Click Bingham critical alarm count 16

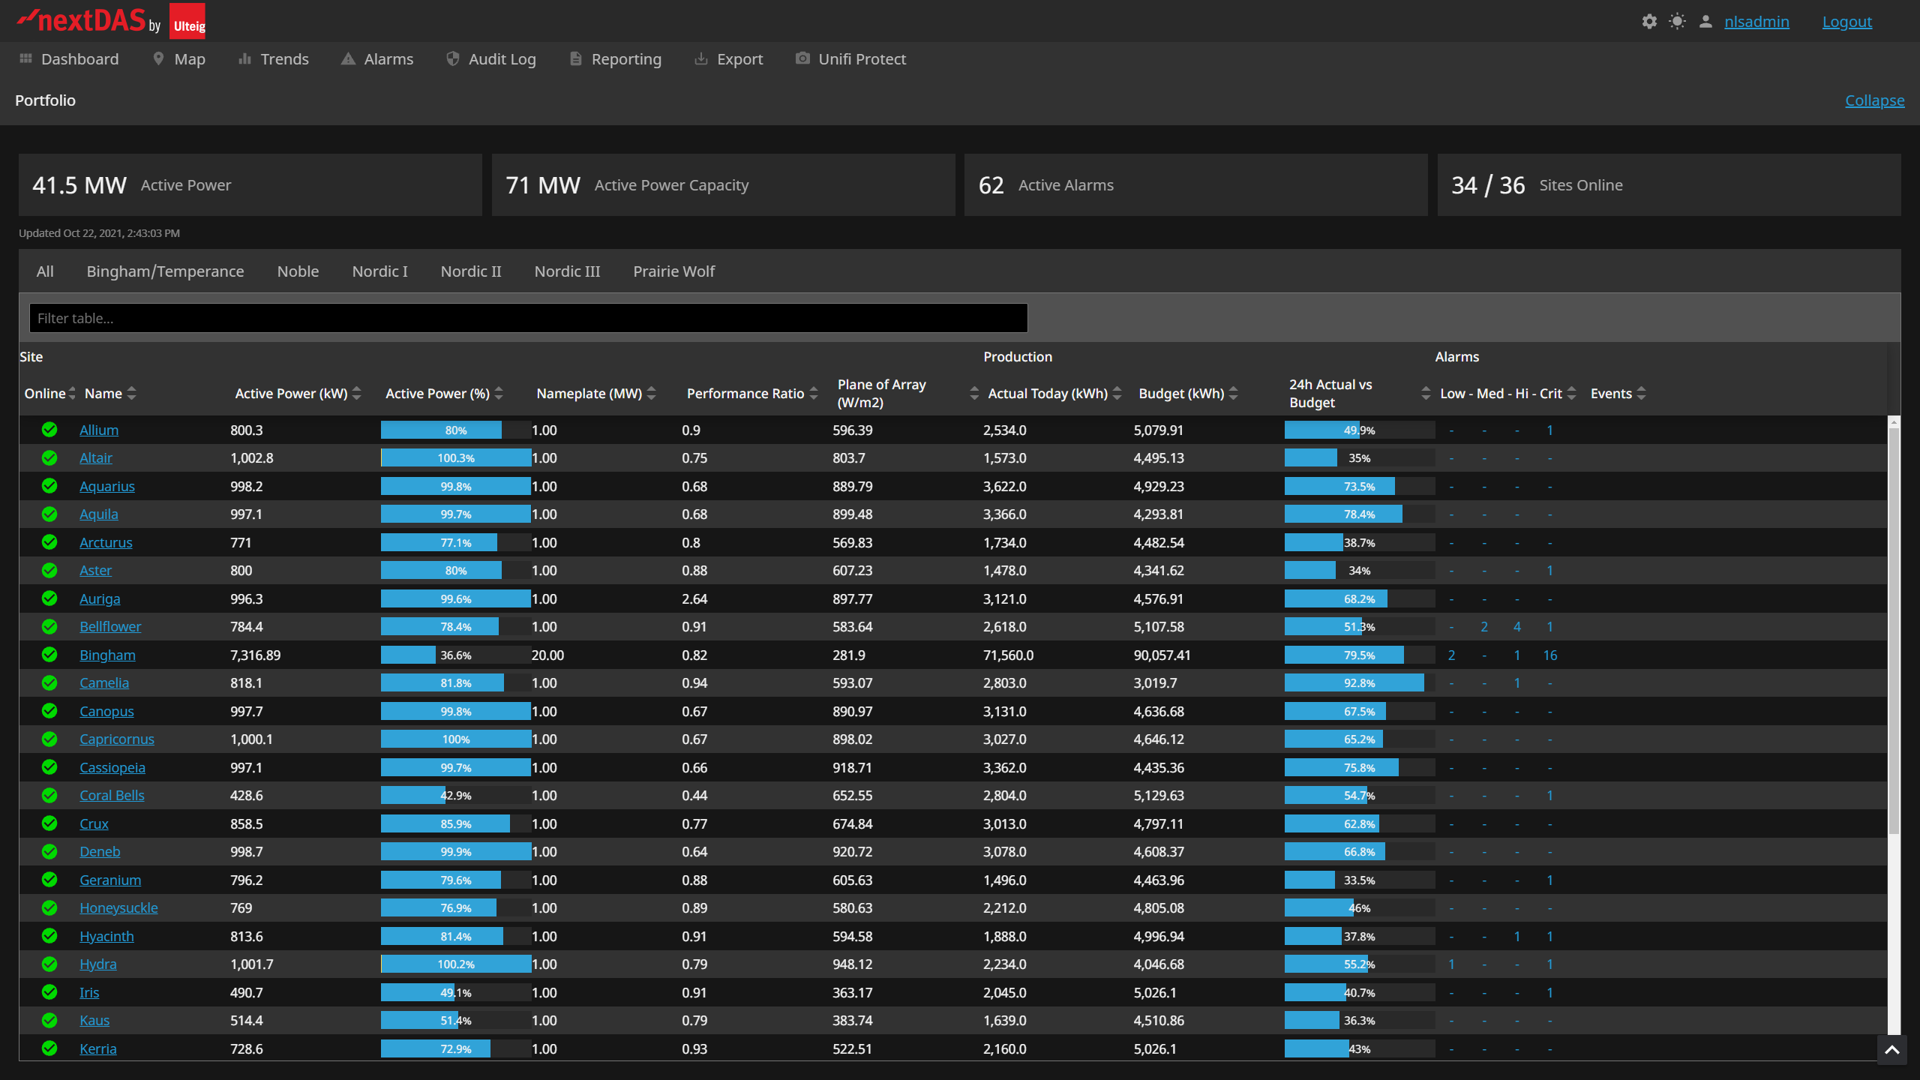pyautogui.click(x=1550, y=655)
